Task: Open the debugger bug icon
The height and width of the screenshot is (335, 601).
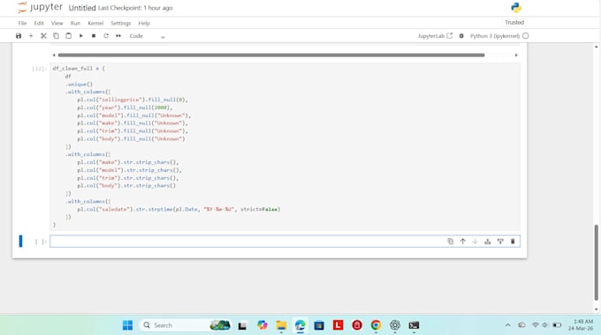Action: coord(461,36)
